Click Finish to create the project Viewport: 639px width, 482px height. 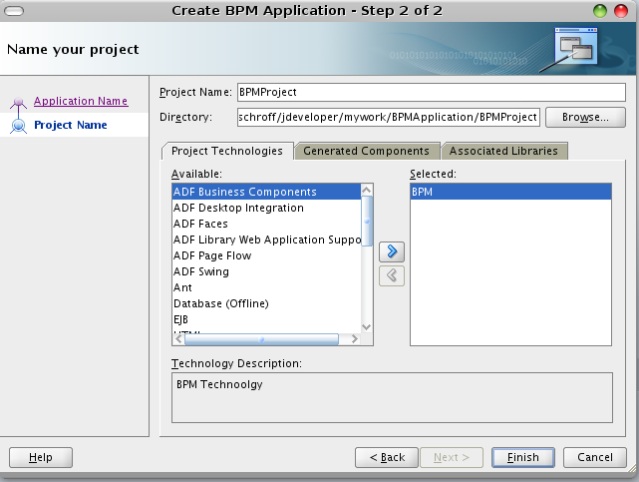pos(522,457)
